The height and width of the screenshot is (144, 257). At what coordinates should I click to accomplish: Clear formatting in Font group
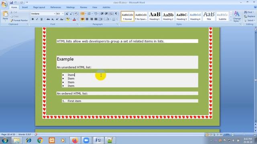tap(76, 14)
